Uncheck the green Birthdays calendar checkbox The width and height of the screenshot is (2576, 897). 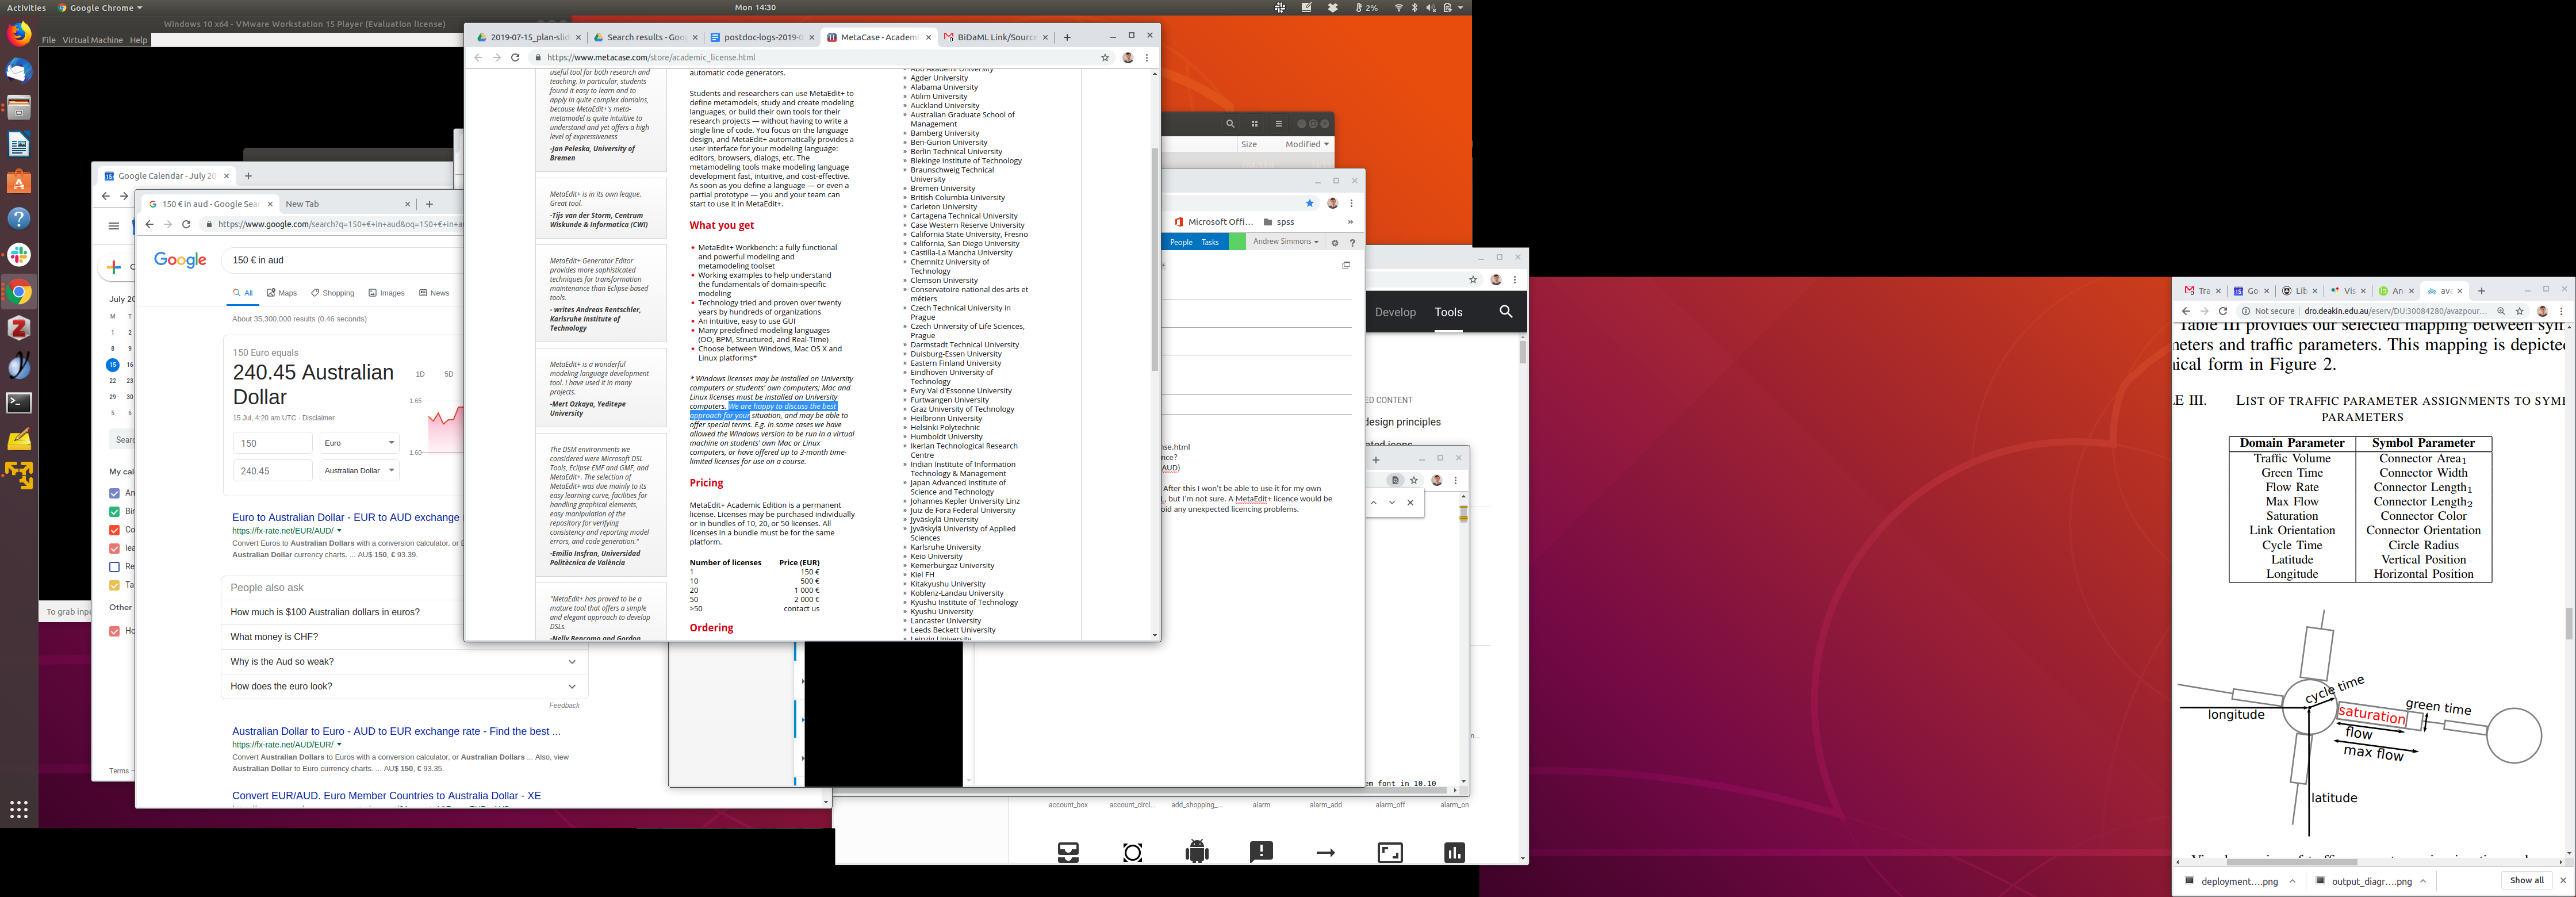coord(114,511)
